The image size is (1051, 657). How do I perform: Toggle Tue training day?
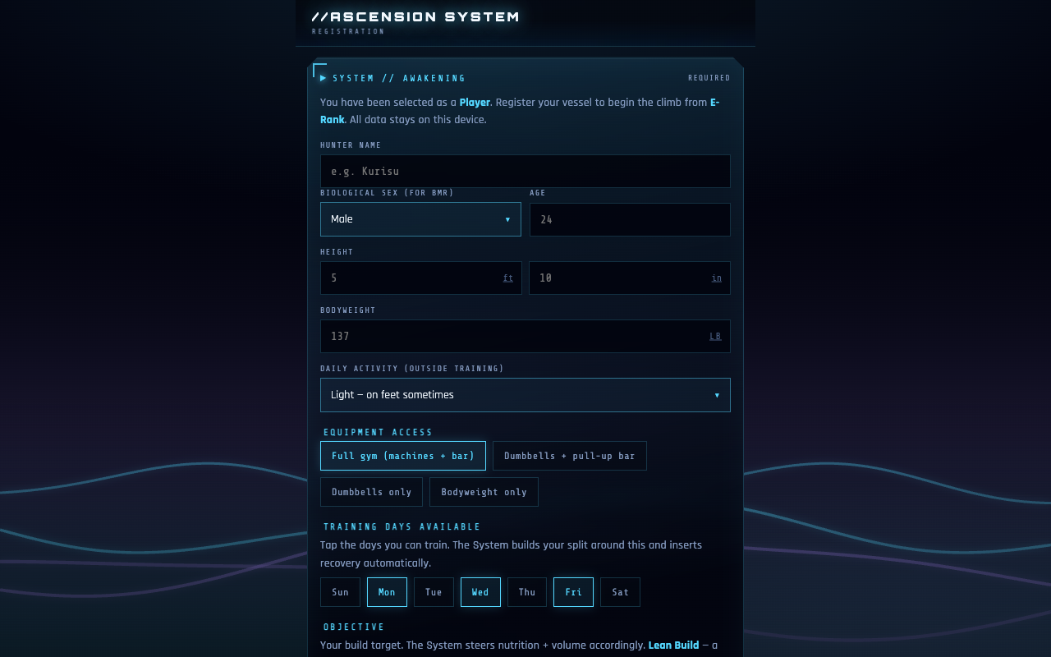coord(434,592)
